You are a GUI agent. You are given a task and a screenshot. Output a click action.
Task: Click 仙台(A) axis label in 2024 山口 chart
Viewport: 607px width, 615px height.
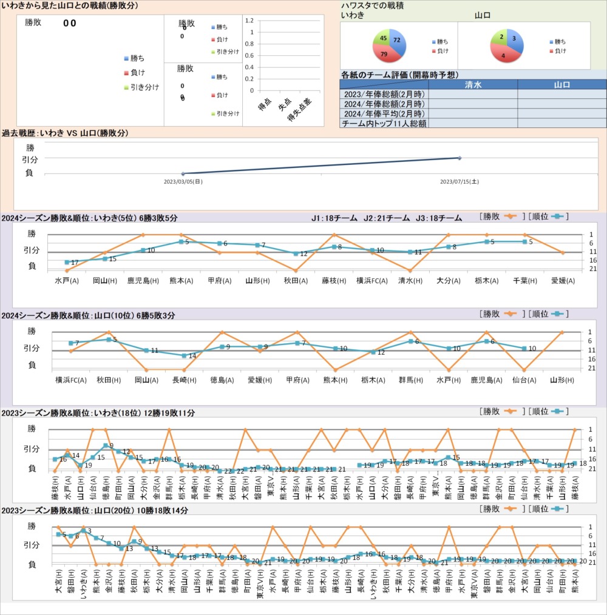click(x=524, y=380)
